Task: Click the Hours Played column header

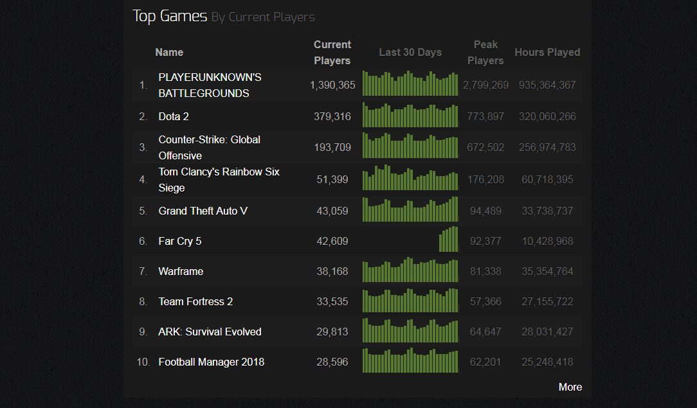Action: 547,53
